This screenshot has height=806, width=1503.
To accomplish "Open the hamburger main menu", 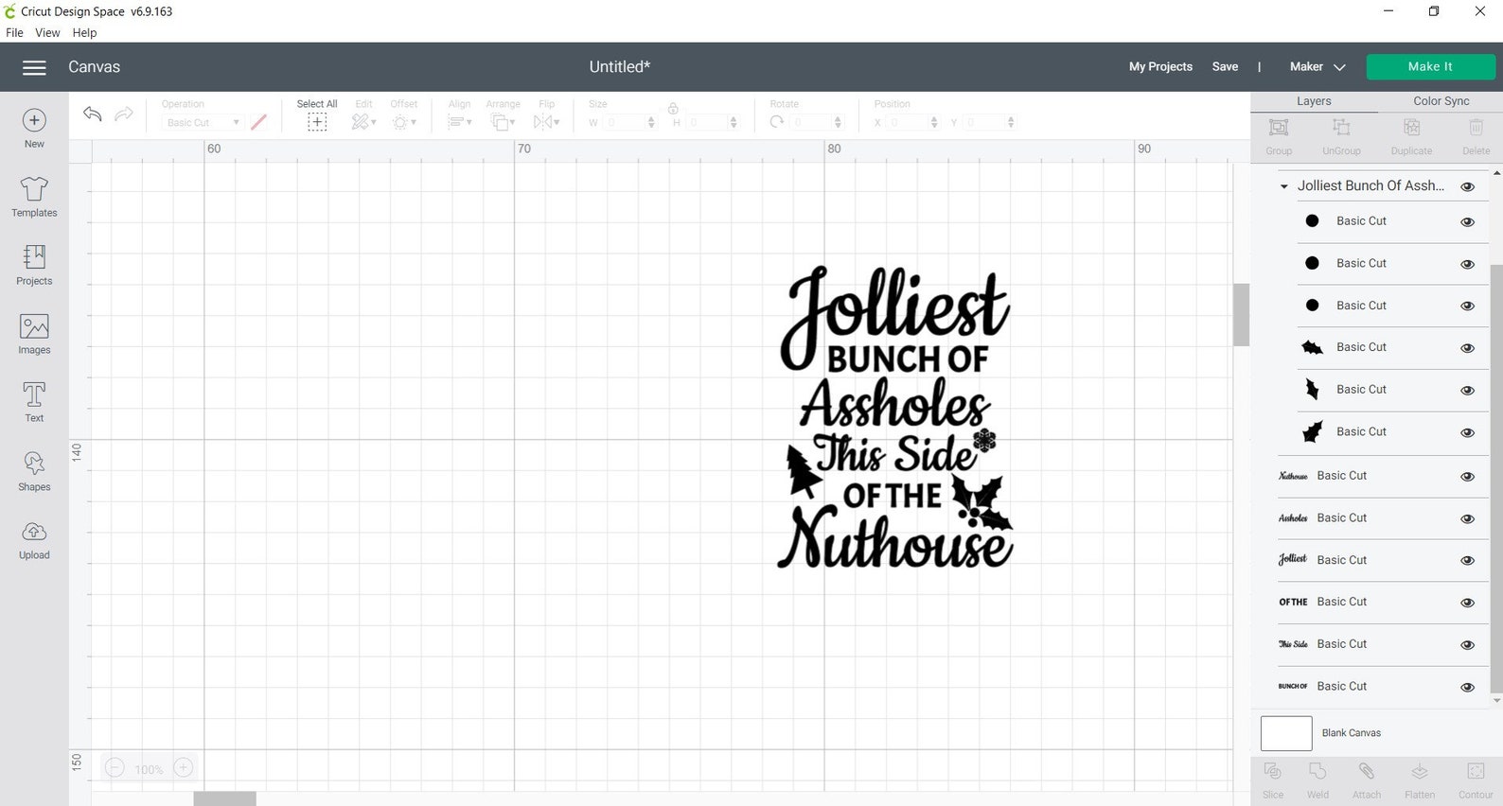I will pyautogui.click(x=34, y=67).
